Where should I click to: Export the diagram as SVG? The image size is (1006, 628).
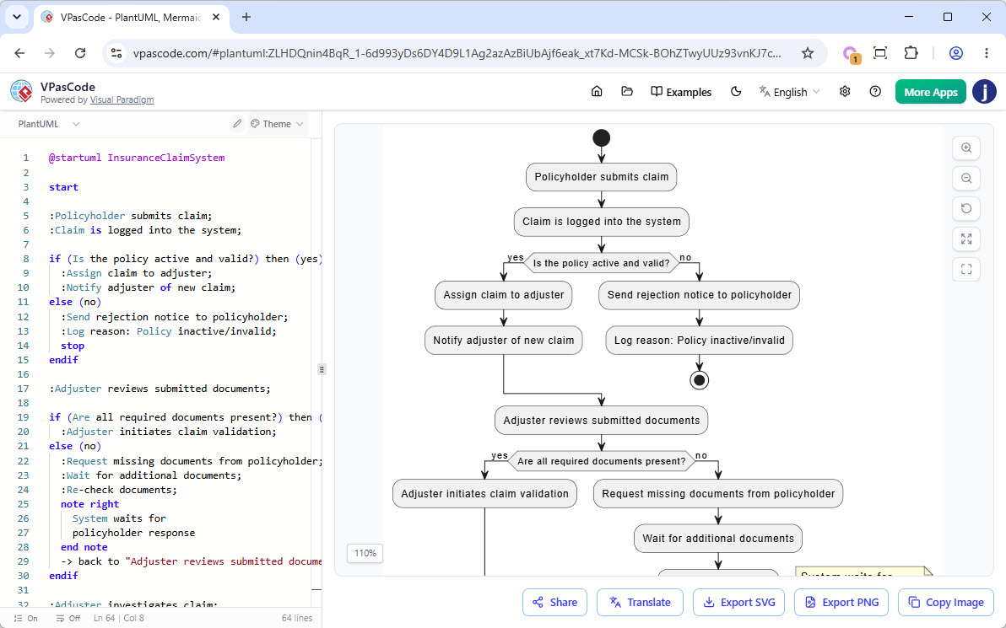click(x=738, y=603)
